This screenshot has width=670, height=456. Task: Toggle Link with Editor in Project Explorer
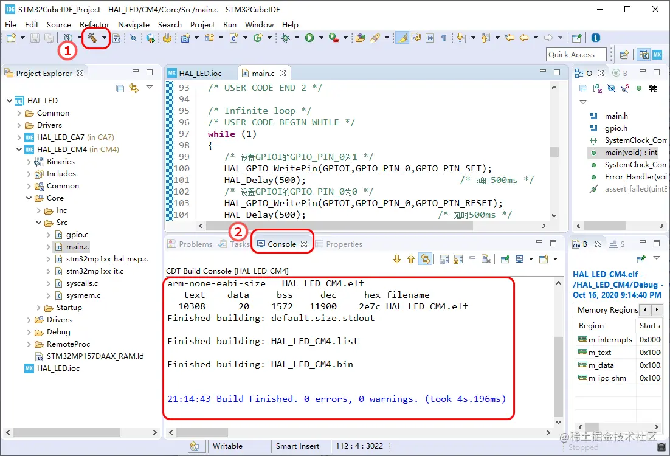click(x=134, y=89)
